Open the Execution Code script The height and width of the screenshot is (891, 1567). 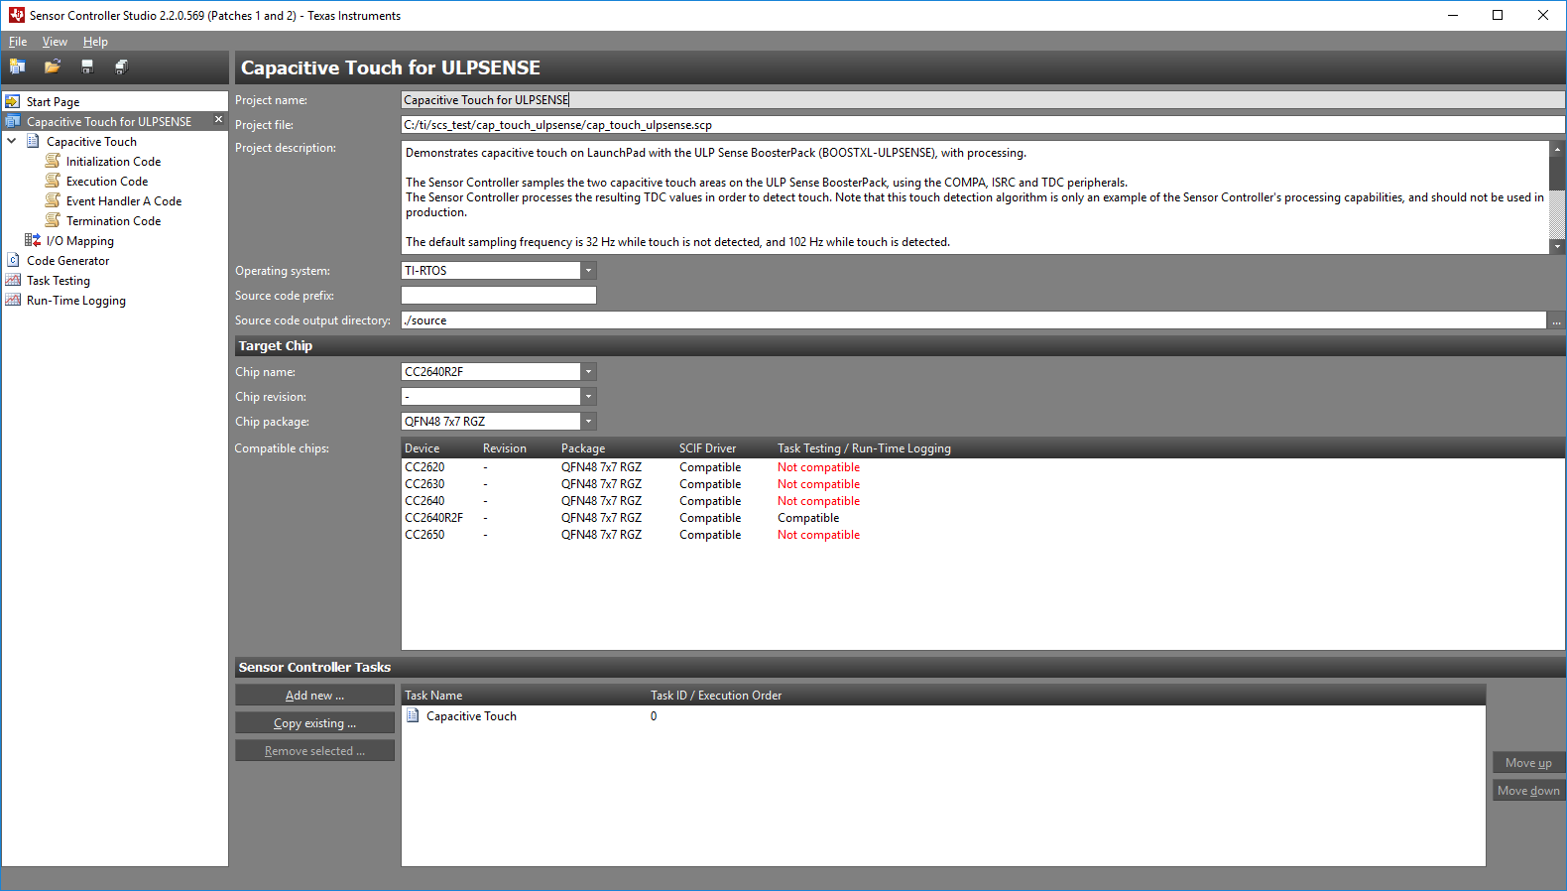coord(106,182)
